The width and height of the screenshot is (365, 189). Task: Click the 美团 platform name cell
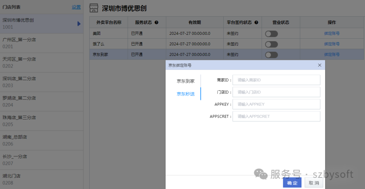[x=109, y=33]
